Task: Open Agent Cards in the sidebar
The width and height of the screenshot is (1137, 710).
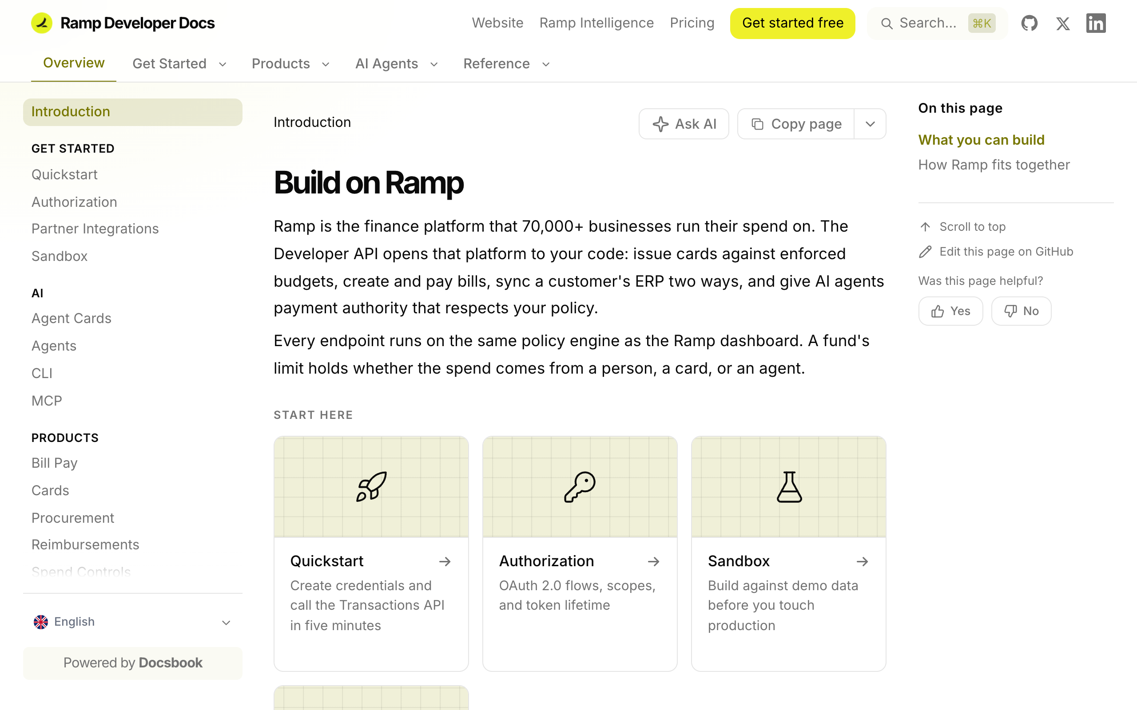Action: (x=72, y=318)
